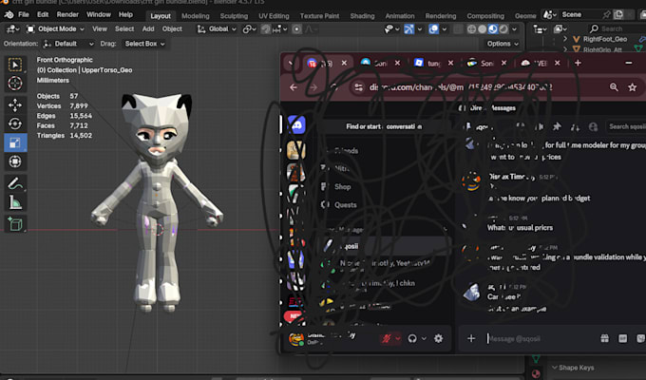
Task: Expand the Options dropdown in the viewport
Action: [x=503, y=44]
